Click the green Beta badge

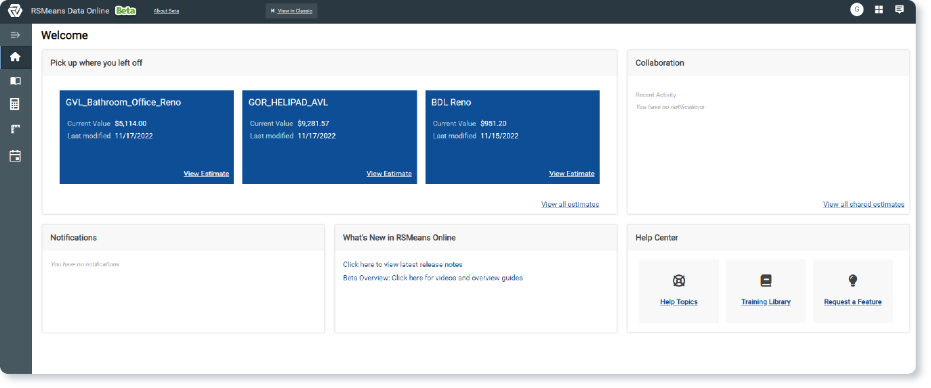(125, 11)
